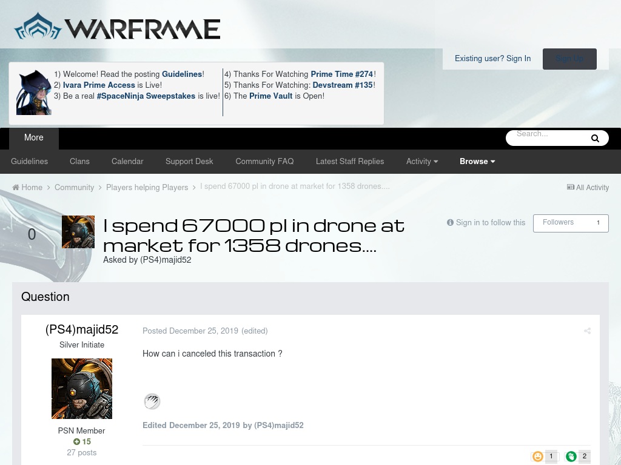Go to the Community breadcrumb
This screenshot has height=465, width=621.
[75, 188]
